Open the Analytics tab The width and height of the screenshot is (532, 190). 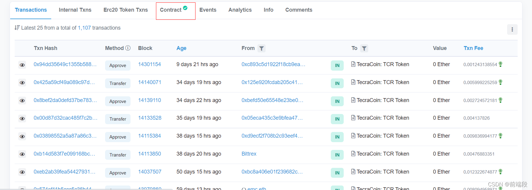[240, 10]
